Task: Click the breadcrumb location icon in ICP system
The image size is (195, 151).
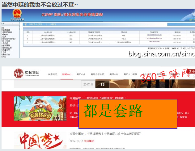Action: [x=26, y=24]
